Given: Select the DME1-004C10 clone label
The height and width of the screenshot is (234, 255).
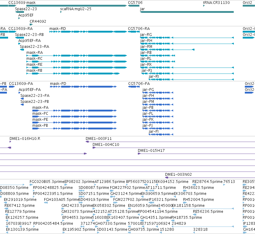Looking at the screenshot, I should [x=106, y=145].
